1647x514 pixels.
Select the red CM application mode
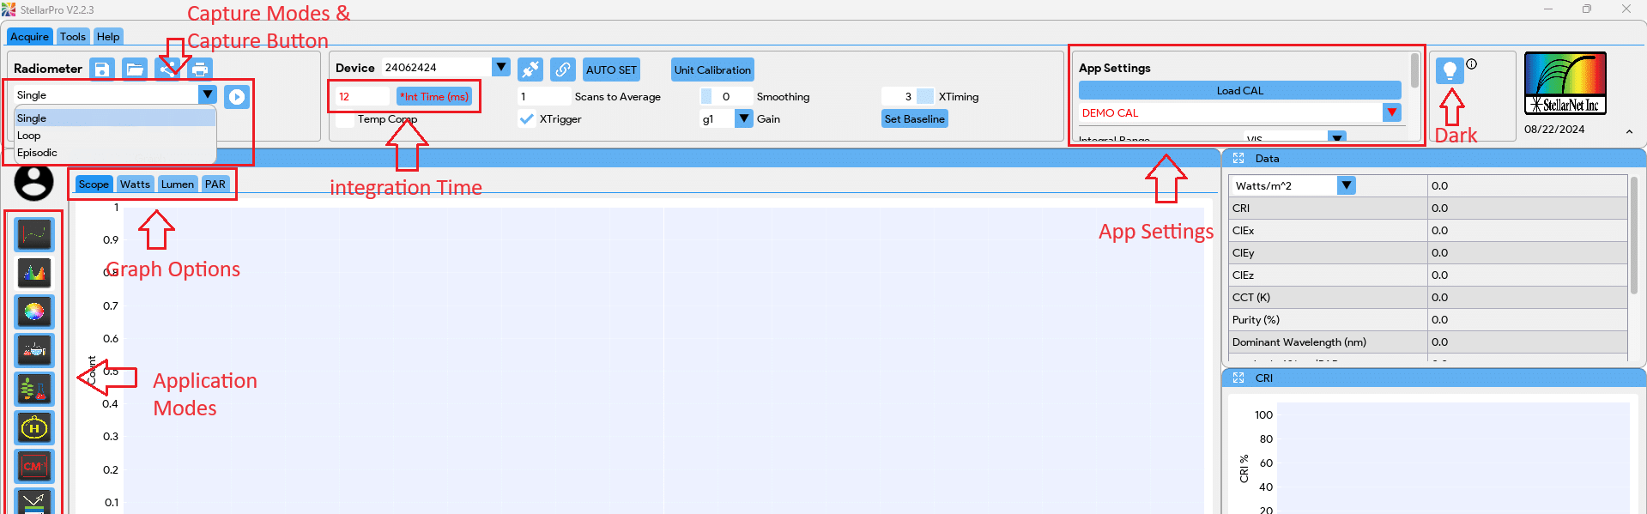click(34, 466)
